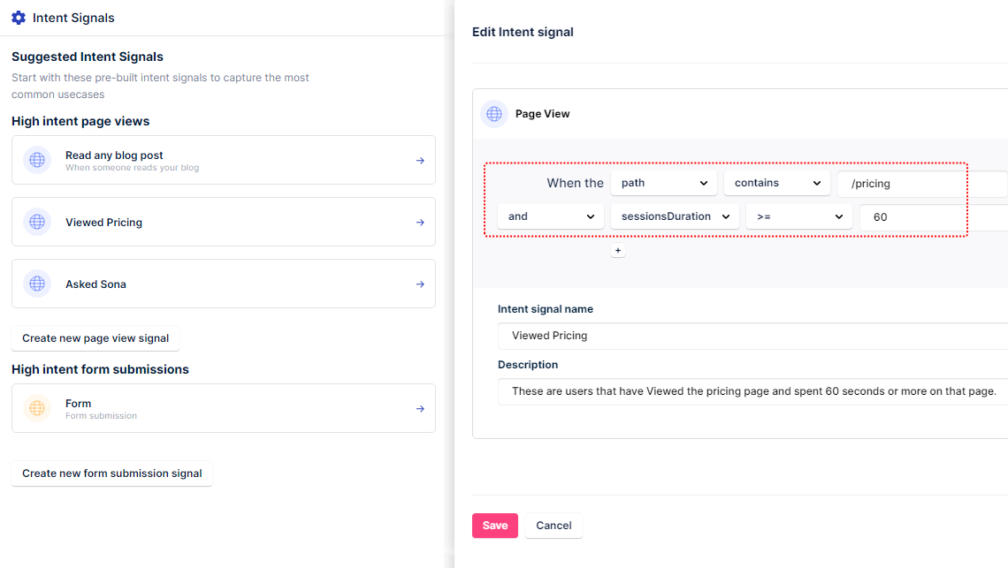1008x568 pixels.
Task: Click the 'When the' condition label
Action: tap(576, 183)
